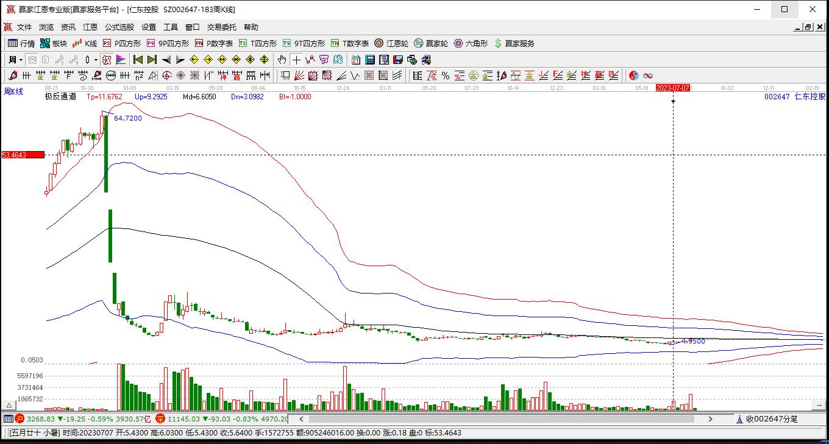The image size is (829, 444).
Task: Open the 设置 menu
Action: point(149,27)
